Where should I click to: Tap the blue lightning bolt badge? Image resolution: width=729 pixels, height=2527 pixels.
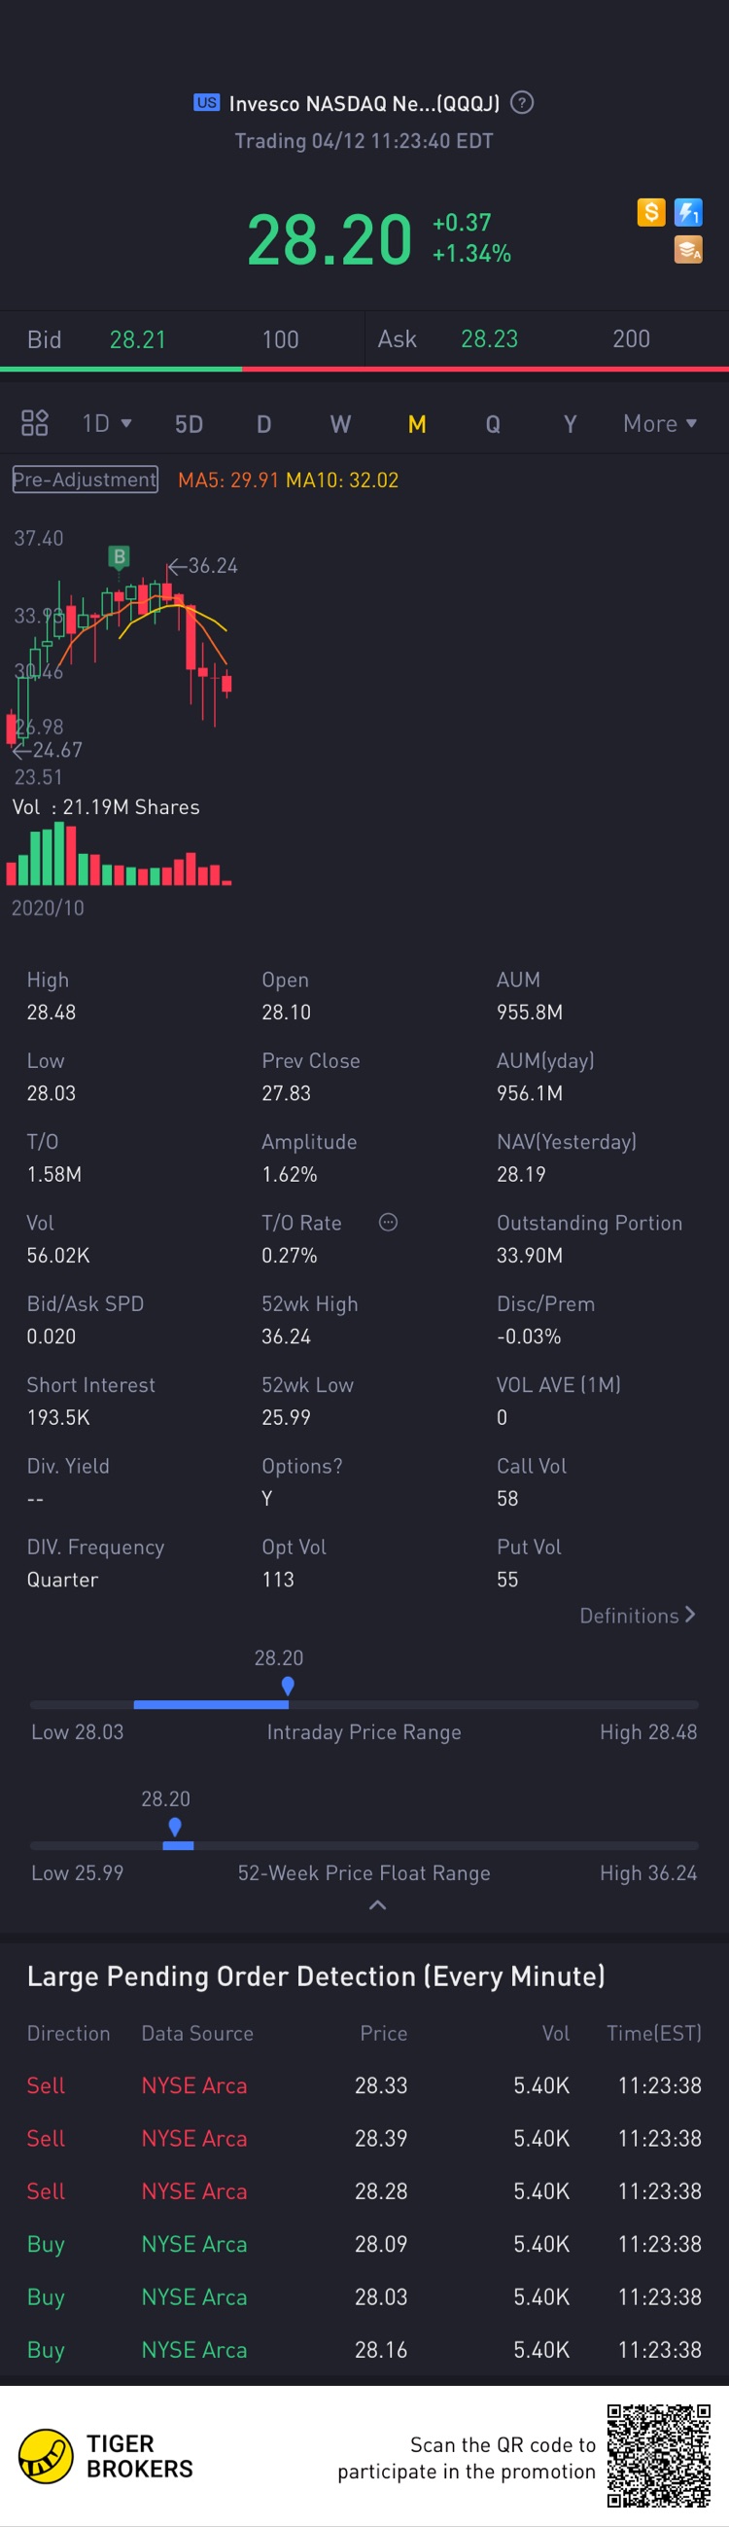(x=688, y=212)
